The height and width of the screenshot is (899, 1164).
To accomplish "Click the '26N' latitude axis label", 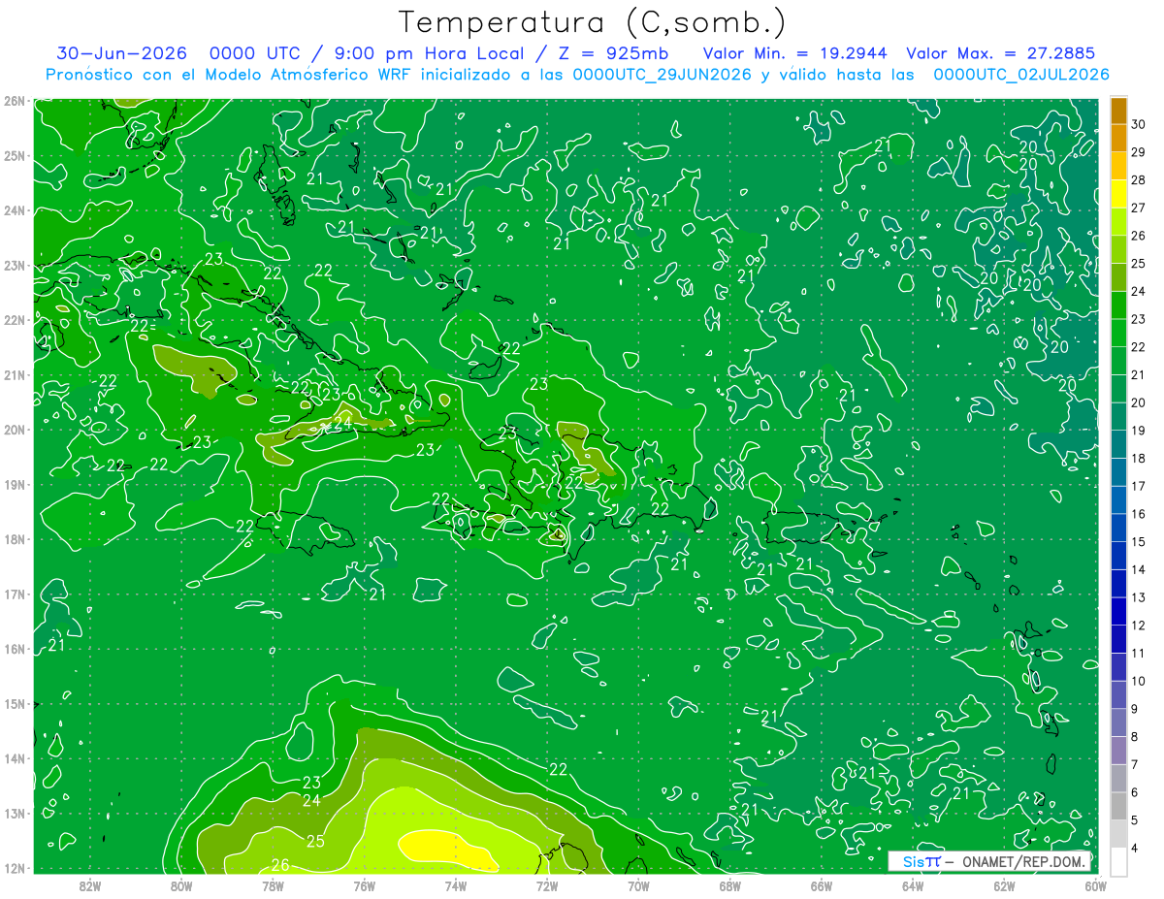I will [14, 101].
